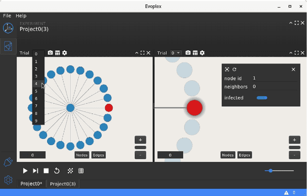Click the central hub node in left graph
This screenshot has width=307, height=196.
(71, 108)
